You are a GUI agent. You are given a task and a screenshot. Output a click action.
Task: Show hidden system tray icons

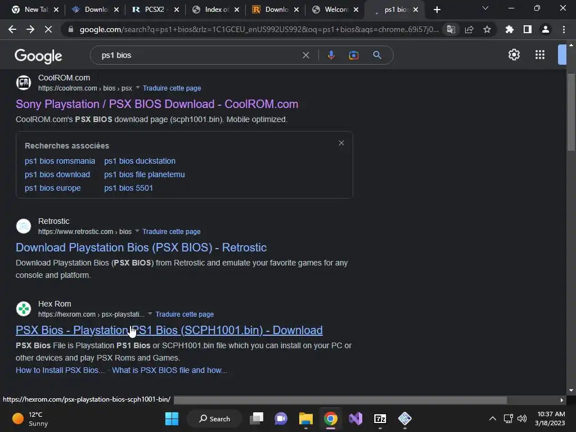tap(493, 418)
